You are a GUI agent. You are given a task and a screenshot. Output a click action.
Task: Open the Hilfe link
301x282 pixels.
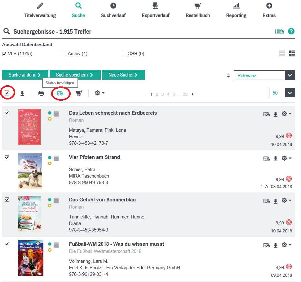click(279, 31)
